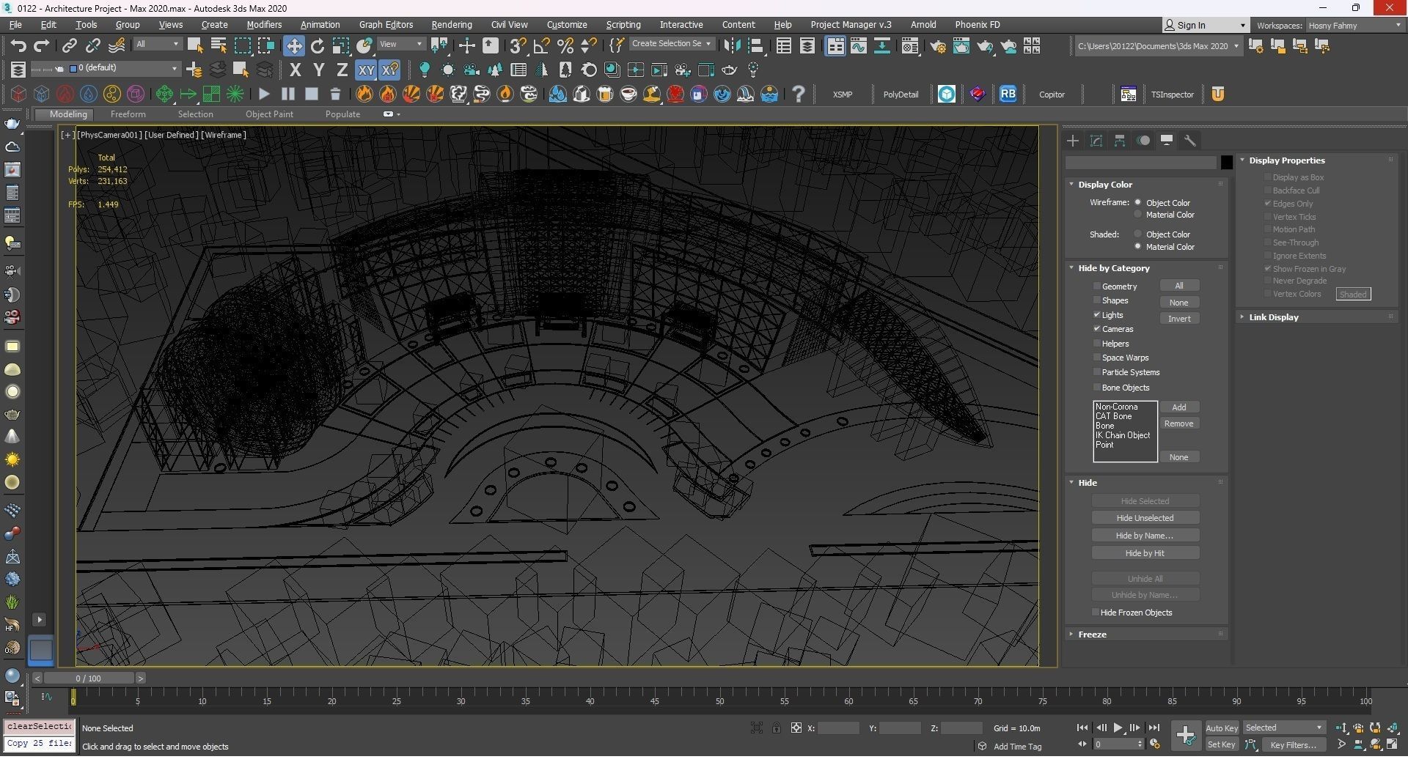Select Shaded Object Color radio button
This screenshot has height=762, width=1408.
pyautogui.click(x=1138, y=234)
